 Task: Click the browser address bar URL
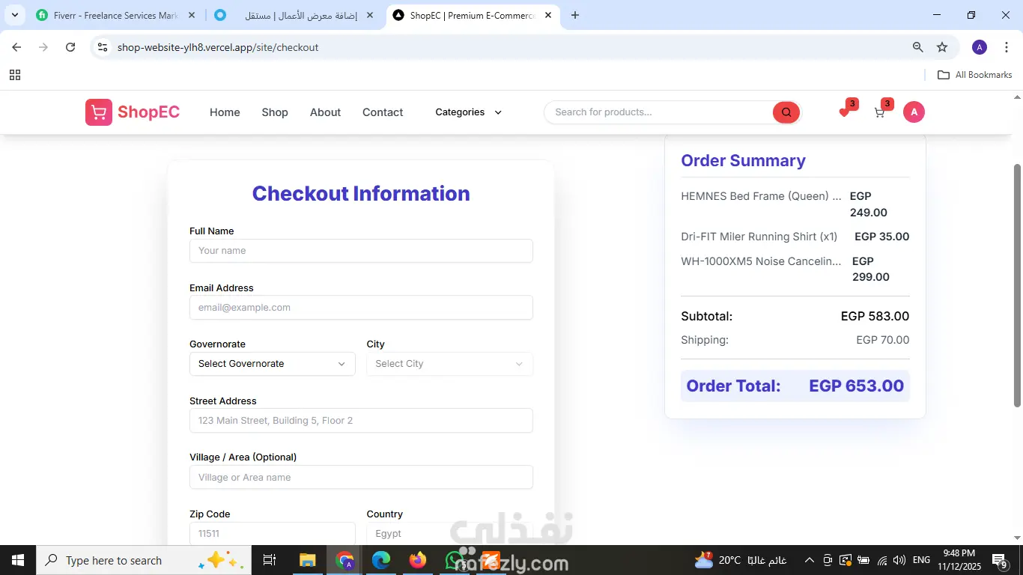(218, 47)
